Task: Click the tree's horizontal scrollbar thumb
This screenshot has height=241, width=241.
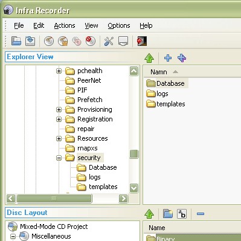Action: [54, 198]
